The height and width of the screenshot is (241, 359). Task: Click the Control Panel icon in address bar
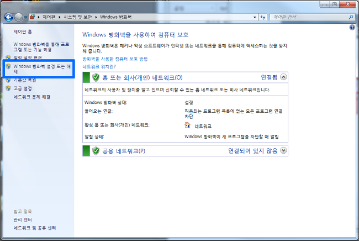pos(33,17)
